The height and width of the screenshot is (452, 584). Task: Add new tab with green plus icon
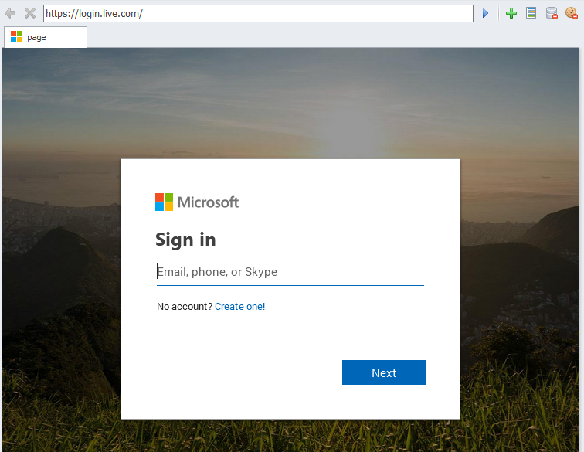(x=511, y=13)
